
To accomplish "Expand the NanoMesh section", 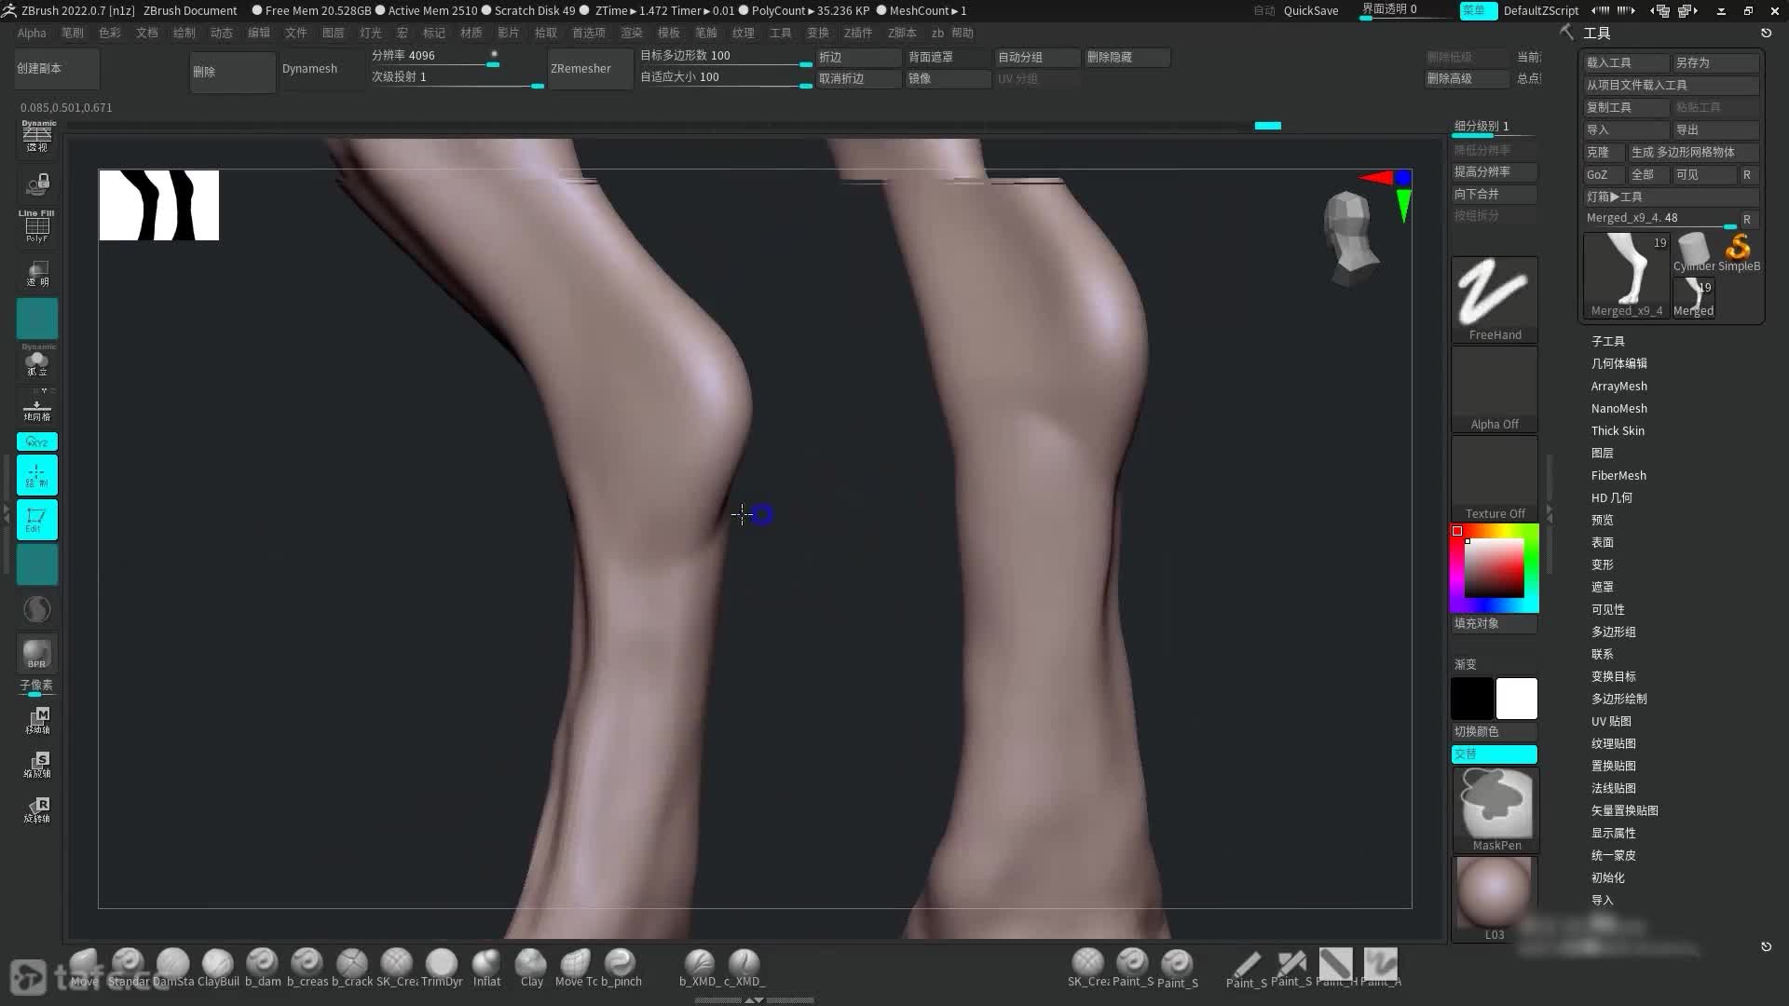I will click(x=1619, y=408).
